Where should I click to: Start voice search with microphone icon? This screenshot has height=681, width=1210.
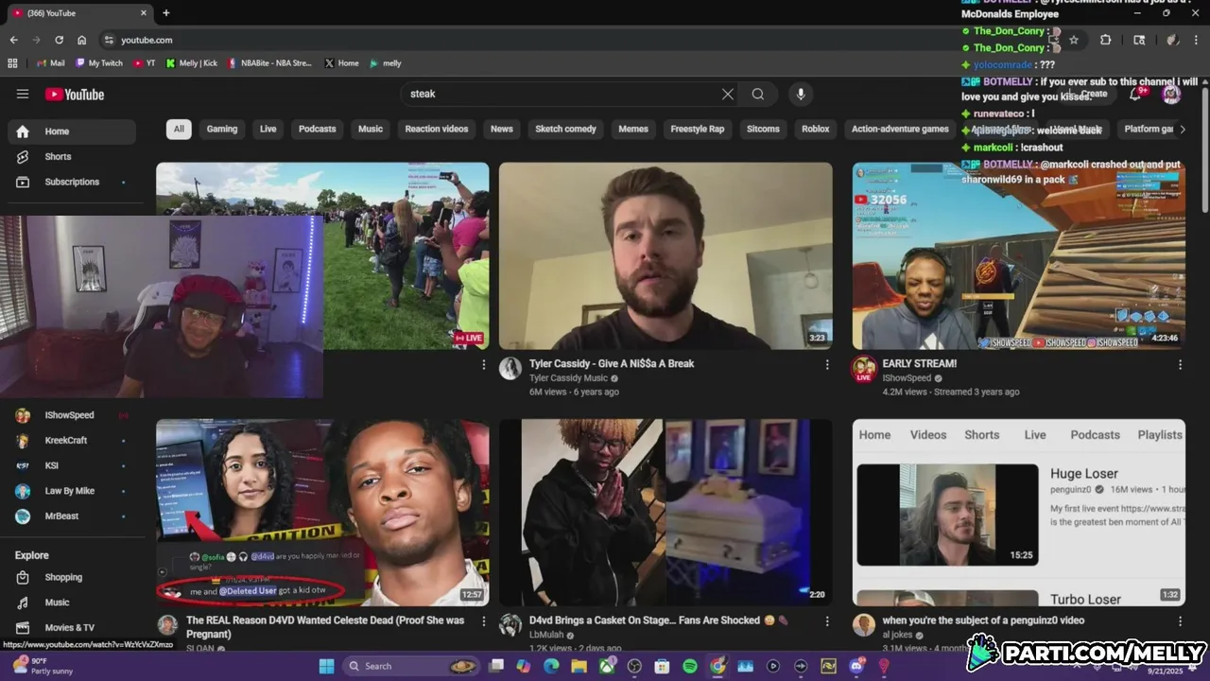point(801,94)
